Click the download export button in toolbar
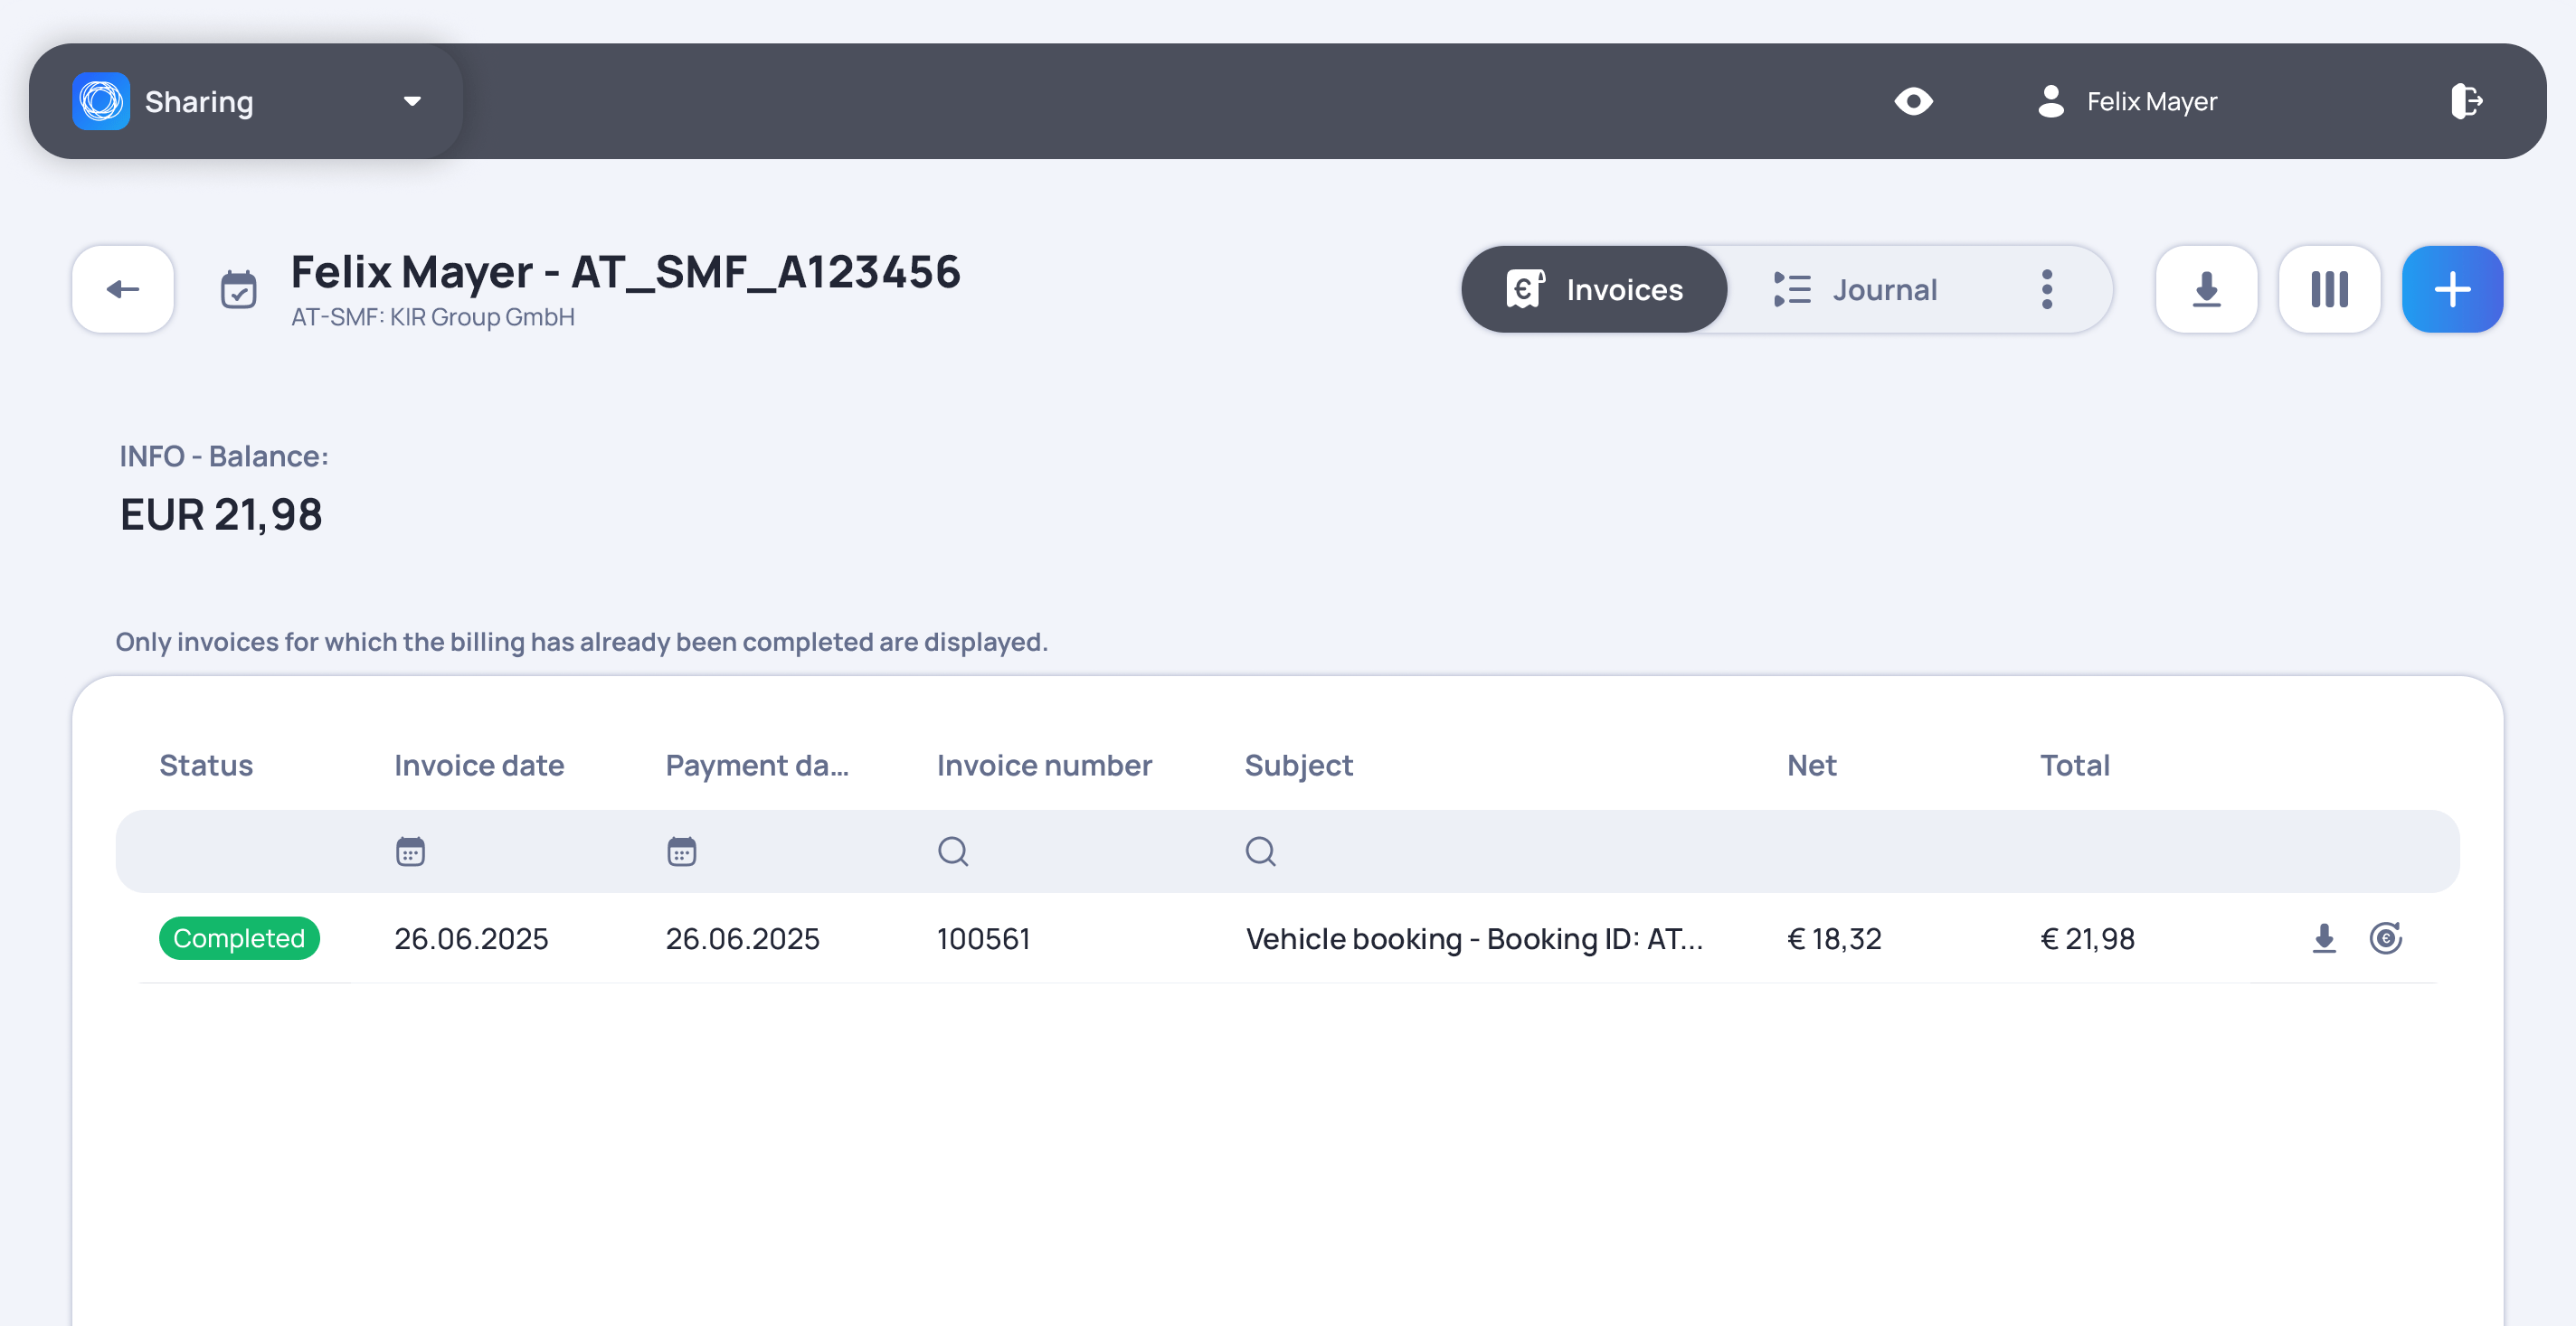Screen dimensions: 2576x1326 [x=2206, y=290]
